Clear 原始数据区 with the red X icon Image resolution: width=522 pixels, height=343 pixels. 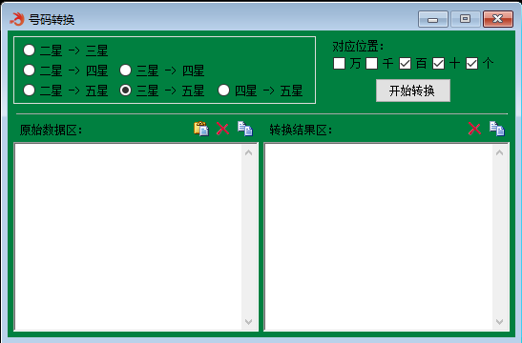pos(222,129)
